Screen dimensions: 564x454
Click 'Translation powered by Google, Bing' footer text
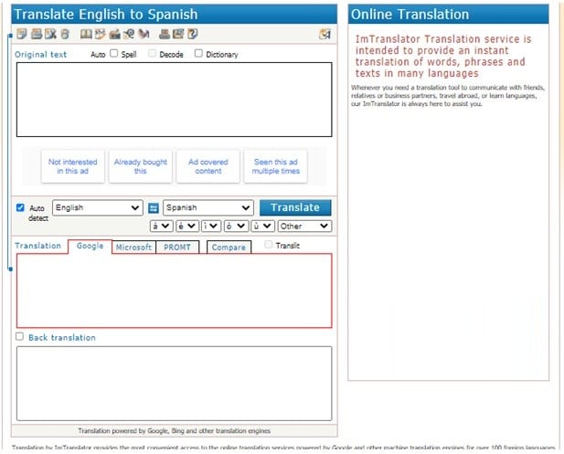[x=174, y=430]
